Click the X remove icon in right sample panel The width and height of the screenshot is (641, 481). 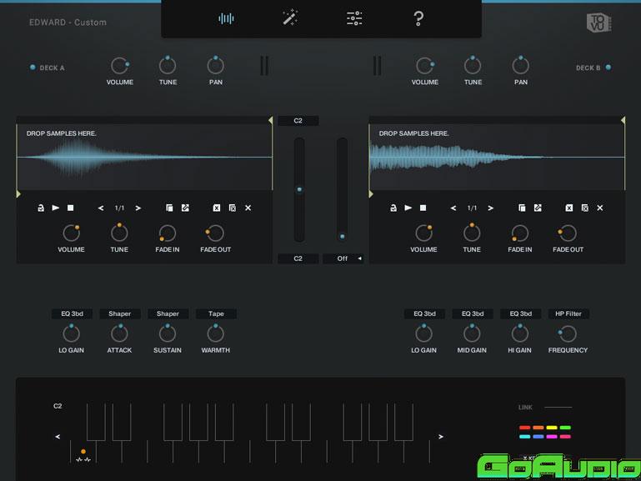click(599, 208)
